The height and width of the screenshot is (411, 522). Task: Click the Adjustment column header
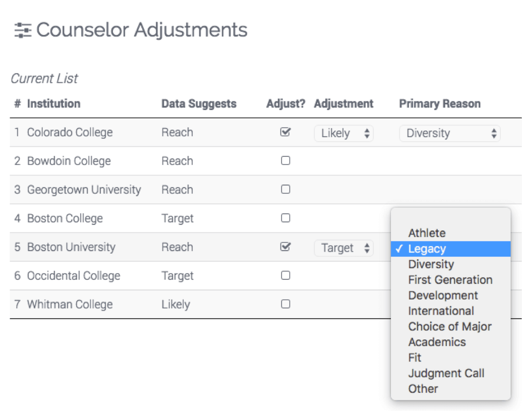click(343, 103)
